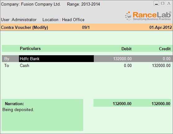
Task: Click the By entry type cell
Action: 7,59
